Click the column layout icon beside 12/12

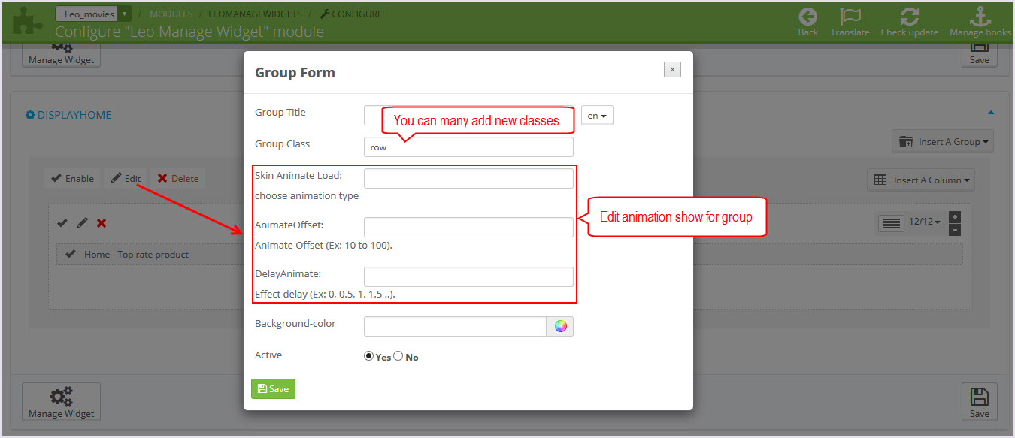(891, 222)
